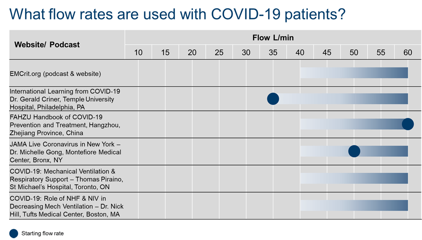Select the Dr. Michelle Gong row label
The width and height of the screenshot is (422, 240).
tap(65, 152)
